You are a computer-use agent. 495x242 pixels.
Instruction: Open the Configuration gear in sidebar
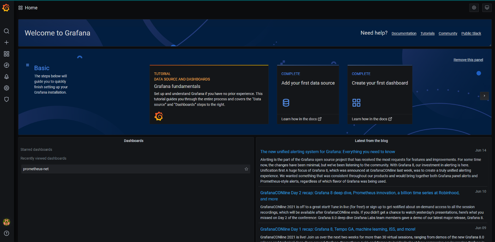pos(6,88)
